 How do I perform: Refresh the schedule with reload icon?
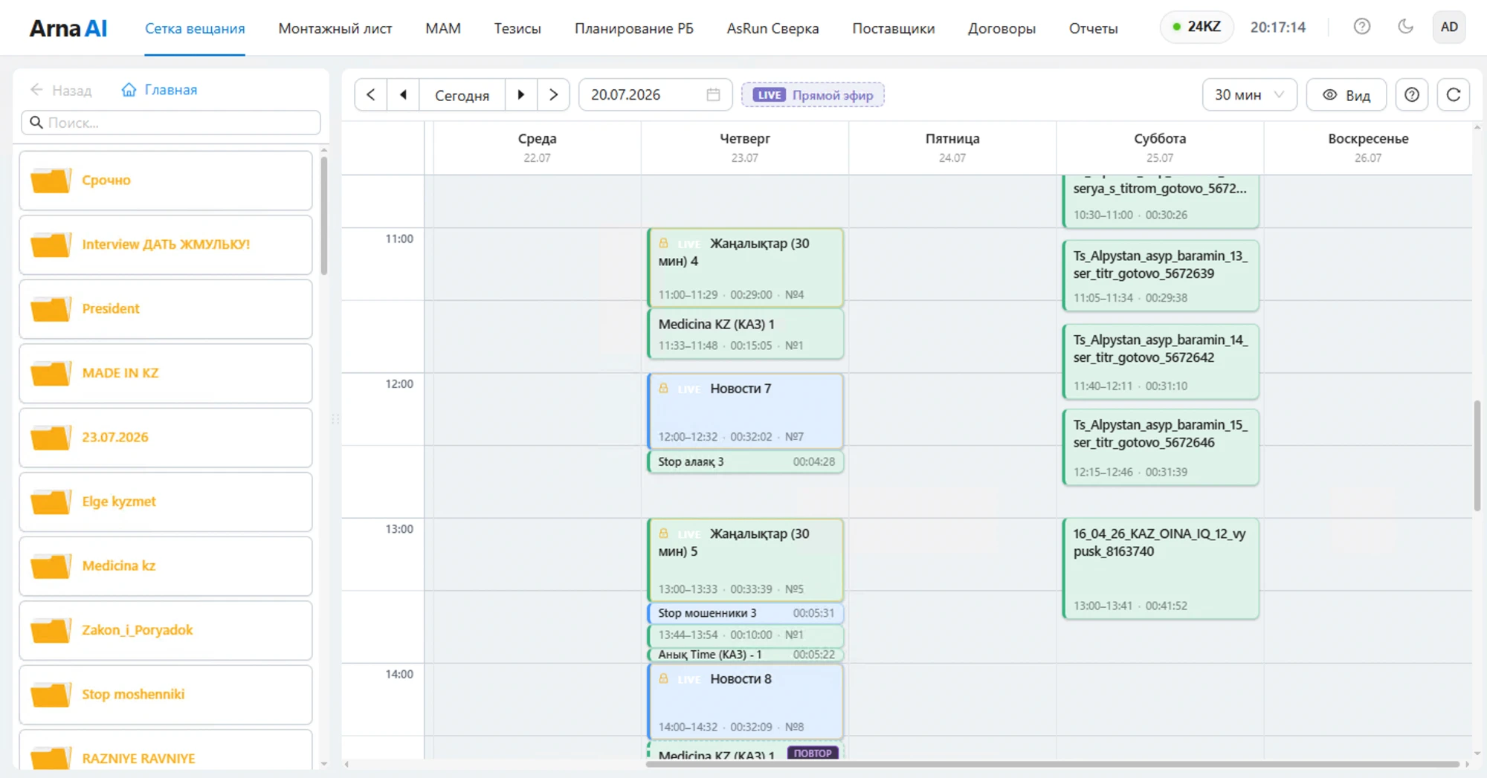[1454, 95]
